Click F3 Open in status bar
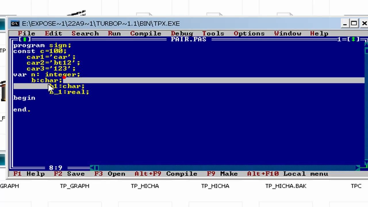This screenshot has width=368, height=207. (x=110, y=174)
